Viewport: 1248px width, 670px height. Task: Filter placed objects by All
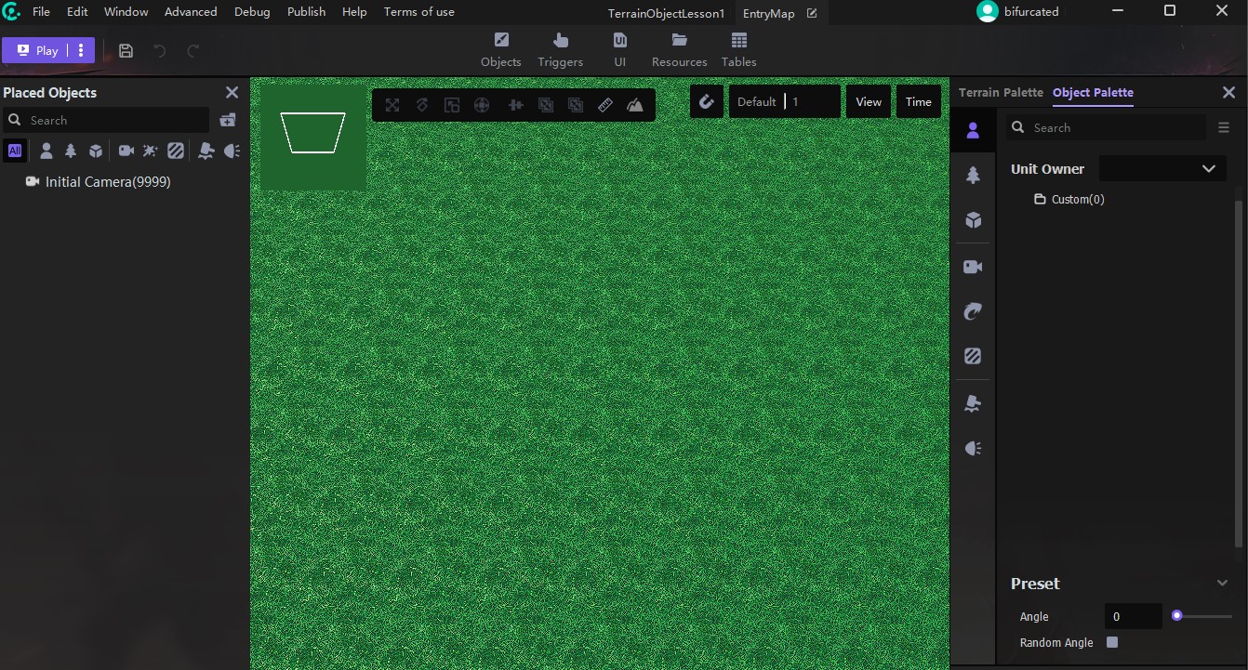(15, 151)
